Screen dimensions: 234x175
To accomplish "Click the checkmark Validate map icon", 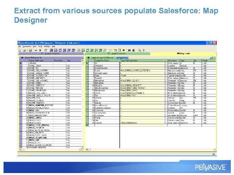I will coord(36,50).
